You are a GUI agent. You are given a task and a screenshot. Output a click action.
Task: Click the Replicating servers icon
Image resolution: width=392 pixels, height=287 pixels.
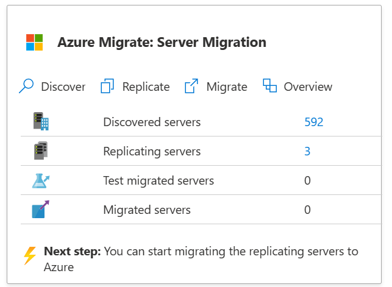click(x=41, y=151)
